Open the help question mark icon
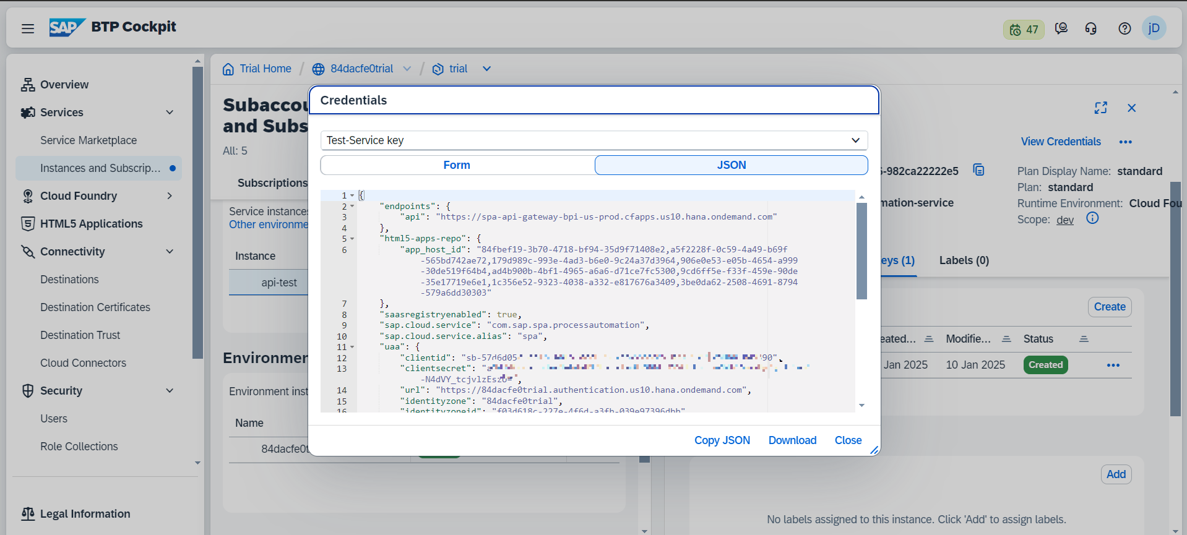Viewport: 1187px width, 535px height. point(1124,28)
